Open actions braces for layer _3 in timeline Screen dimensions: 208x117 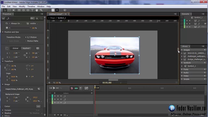pyautogui.click(x=50, y=103)
